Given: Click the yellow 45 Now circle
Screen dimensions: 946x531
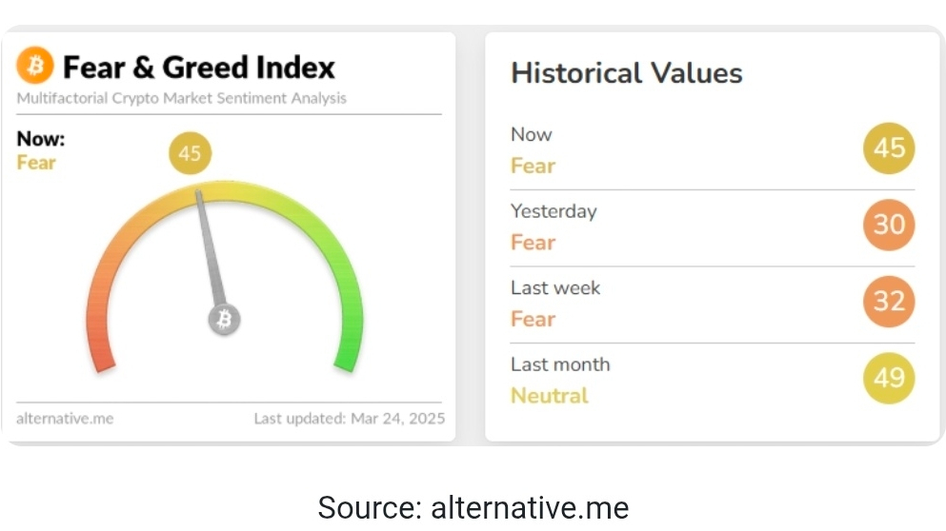Looking at the screenshot, I should pos(889,148).
